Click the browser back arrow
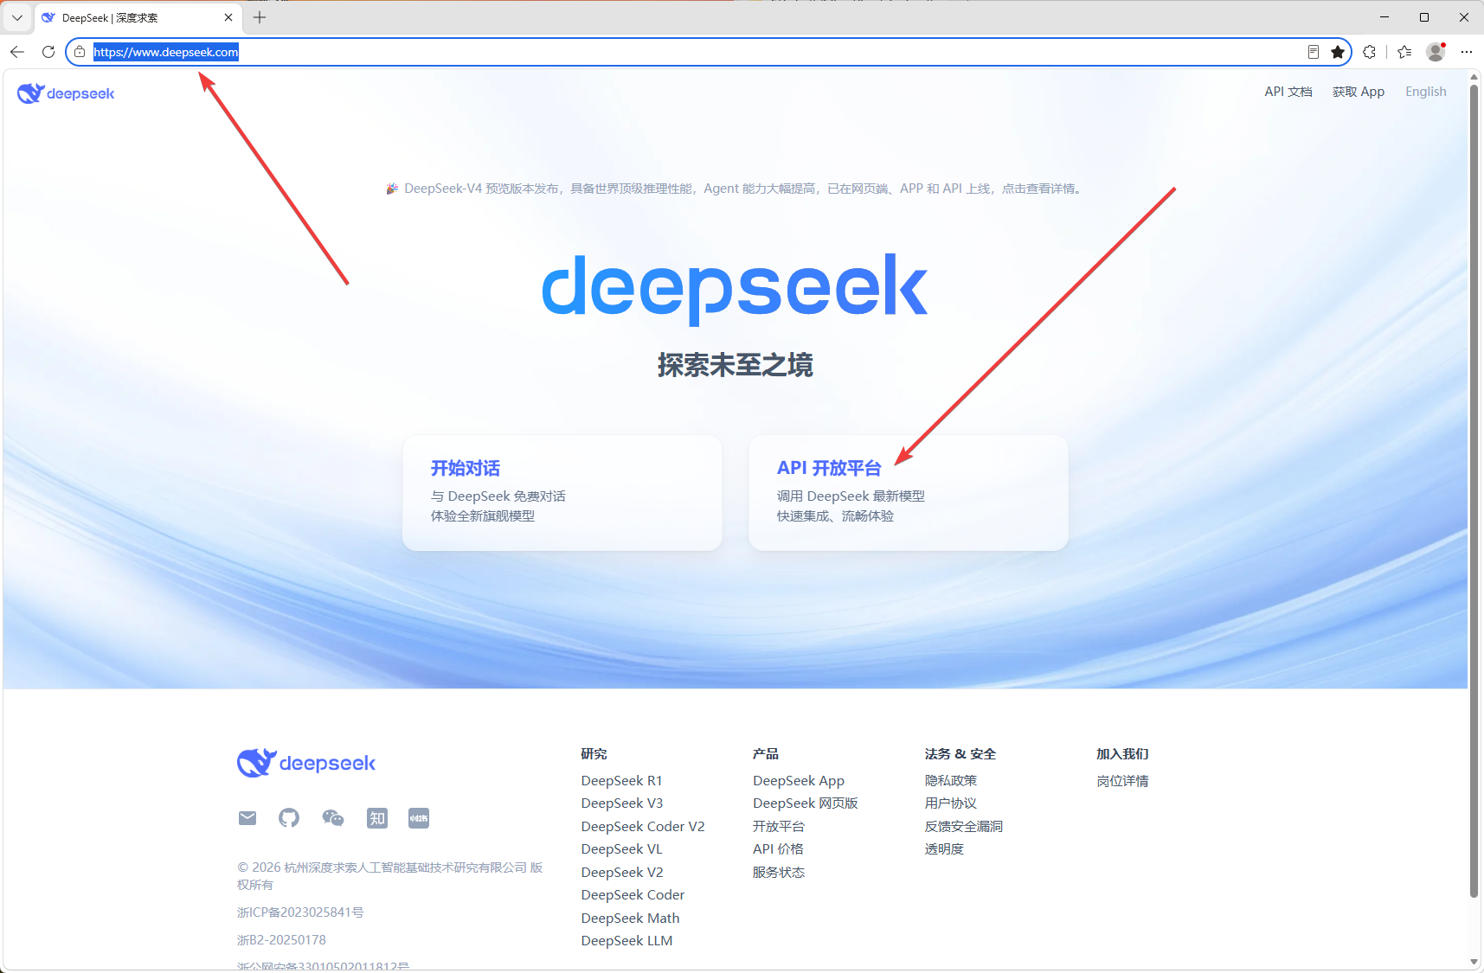The height and width of the screenshot is (973, 1484). point(17,52)
